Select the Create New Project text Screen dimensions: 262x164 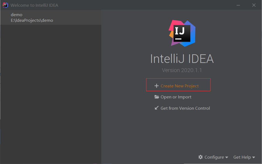[x=180, y=86]
